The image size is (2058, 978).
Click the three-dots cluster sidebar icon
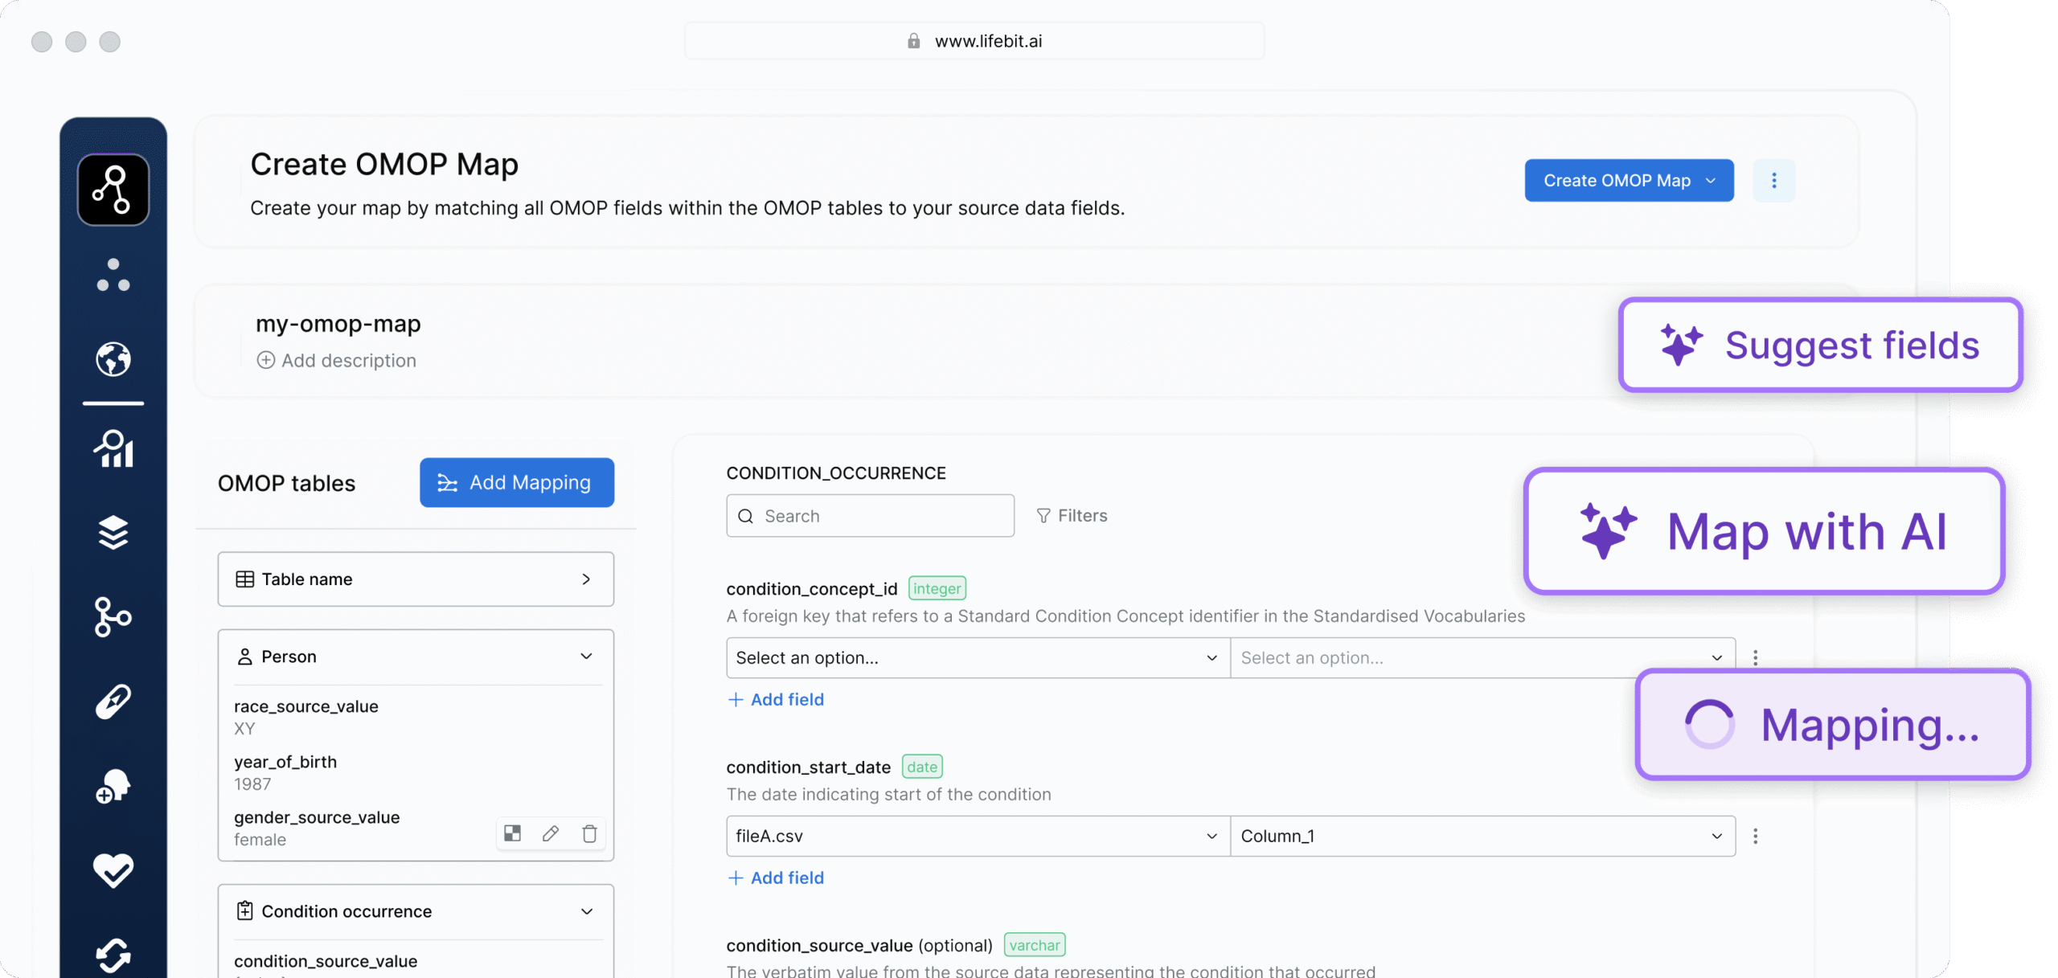pos(113,275)
